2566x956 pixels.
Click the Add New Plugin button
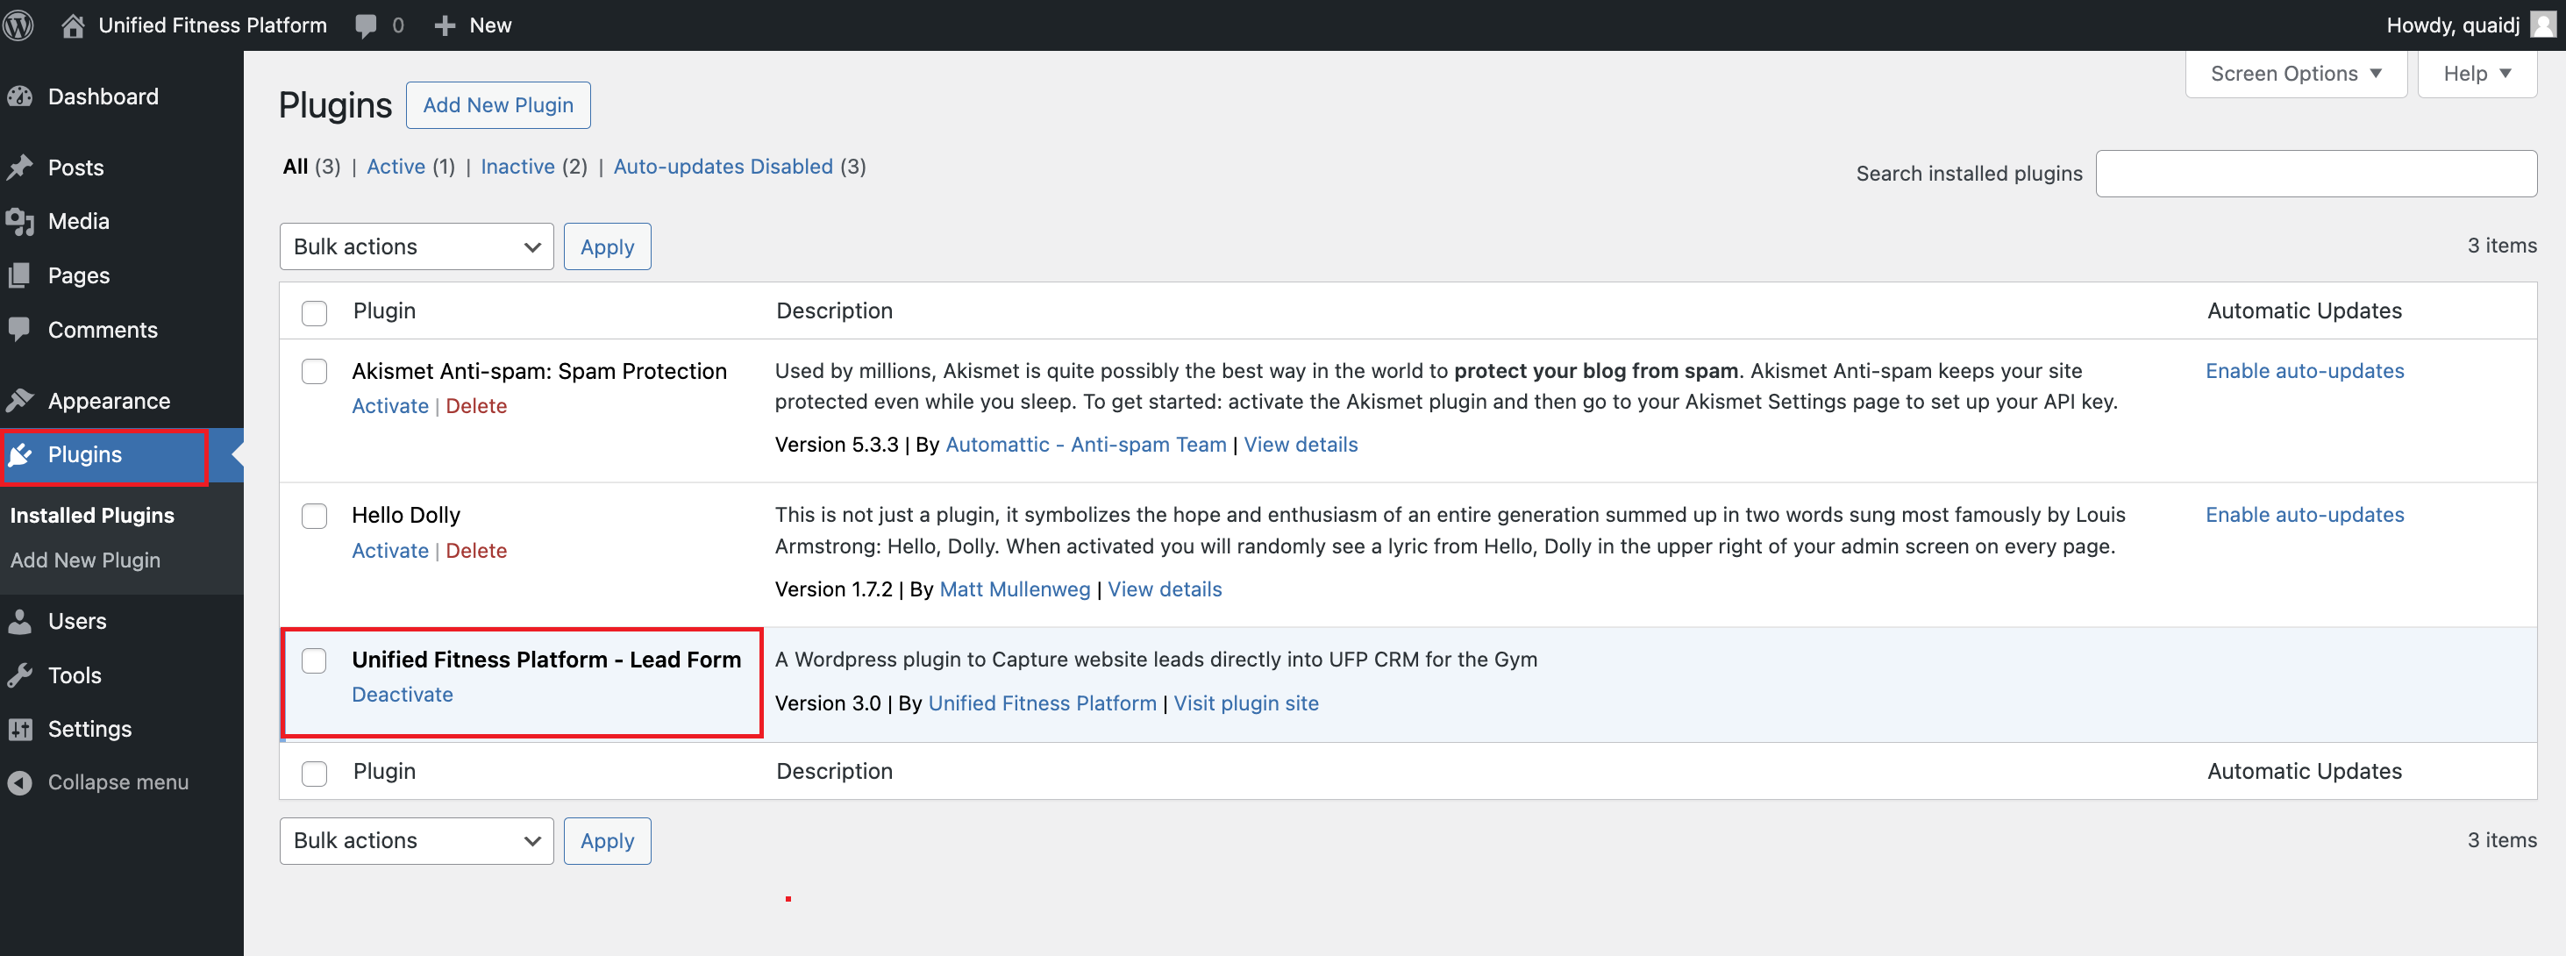[x=497, y=104]
